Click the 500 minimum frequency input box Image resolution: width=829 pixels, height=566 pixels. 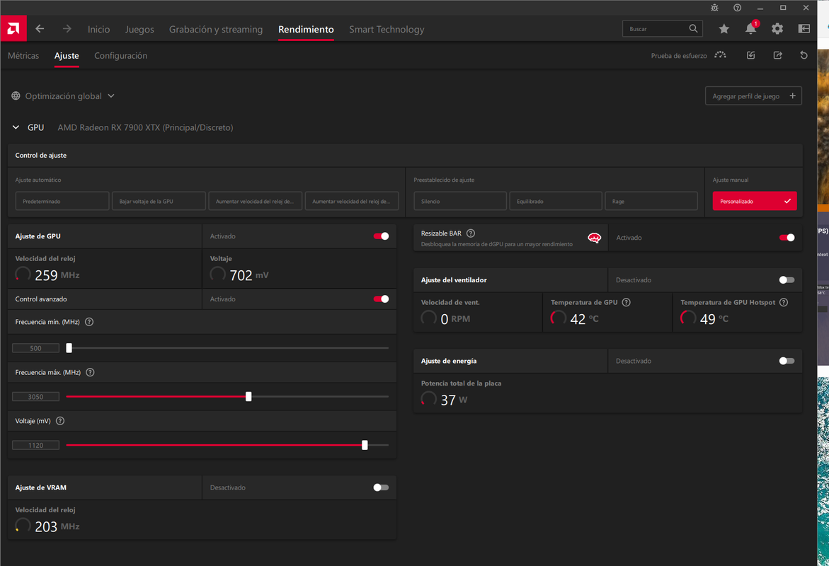coord(36,348)
